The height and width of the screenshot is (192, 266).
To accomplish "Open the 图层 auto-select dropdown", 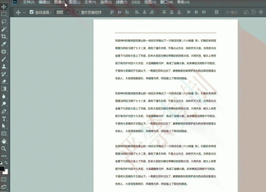I will pyautogui.click(x=62, y=12).
